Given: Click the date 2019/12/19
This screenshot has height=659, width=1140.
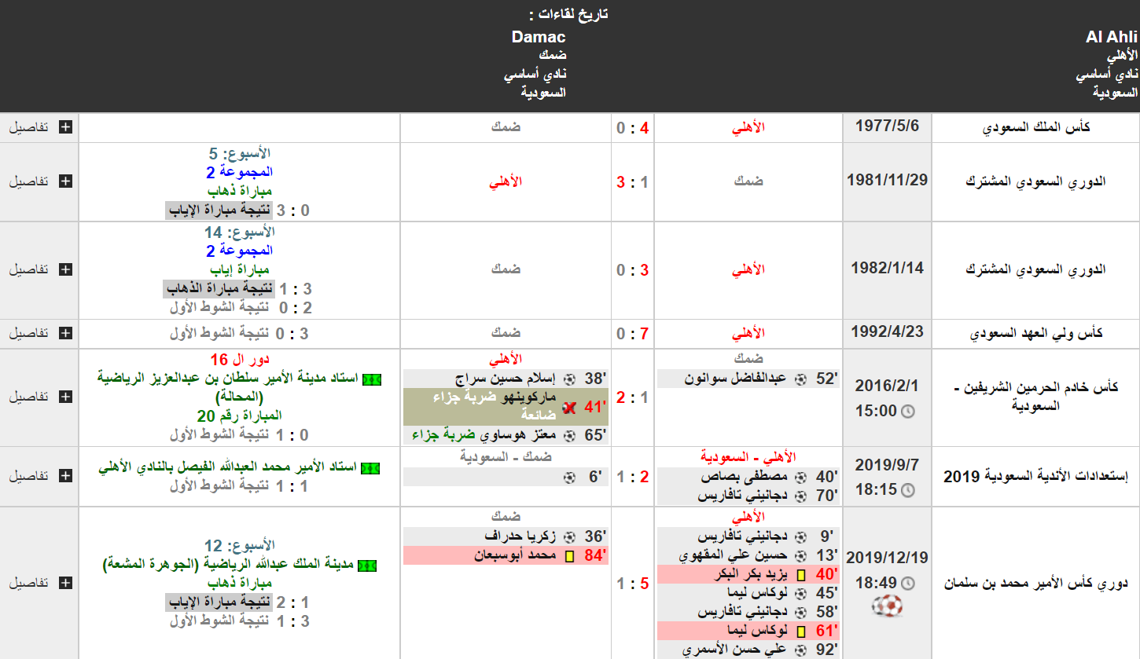Looking at the screenshot, I should pos(887,558).
